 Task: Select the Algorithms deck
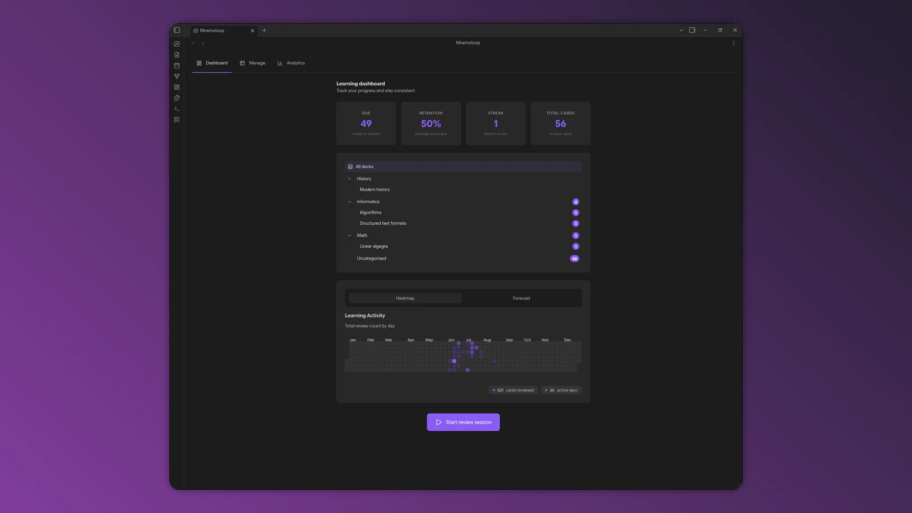point(370,213)
